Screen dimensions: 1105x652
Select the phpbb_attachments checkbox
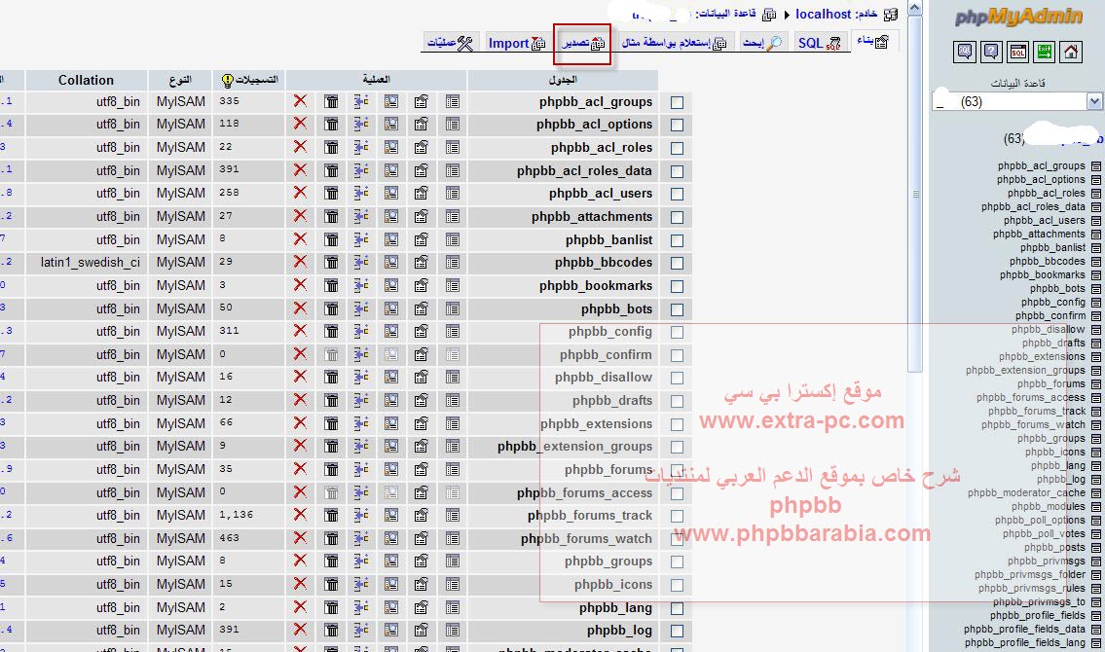coord(678,218)
